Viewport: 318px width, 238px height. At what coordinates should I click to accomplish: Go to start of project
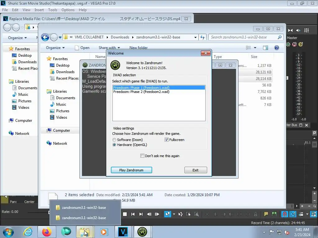[133, 214]
